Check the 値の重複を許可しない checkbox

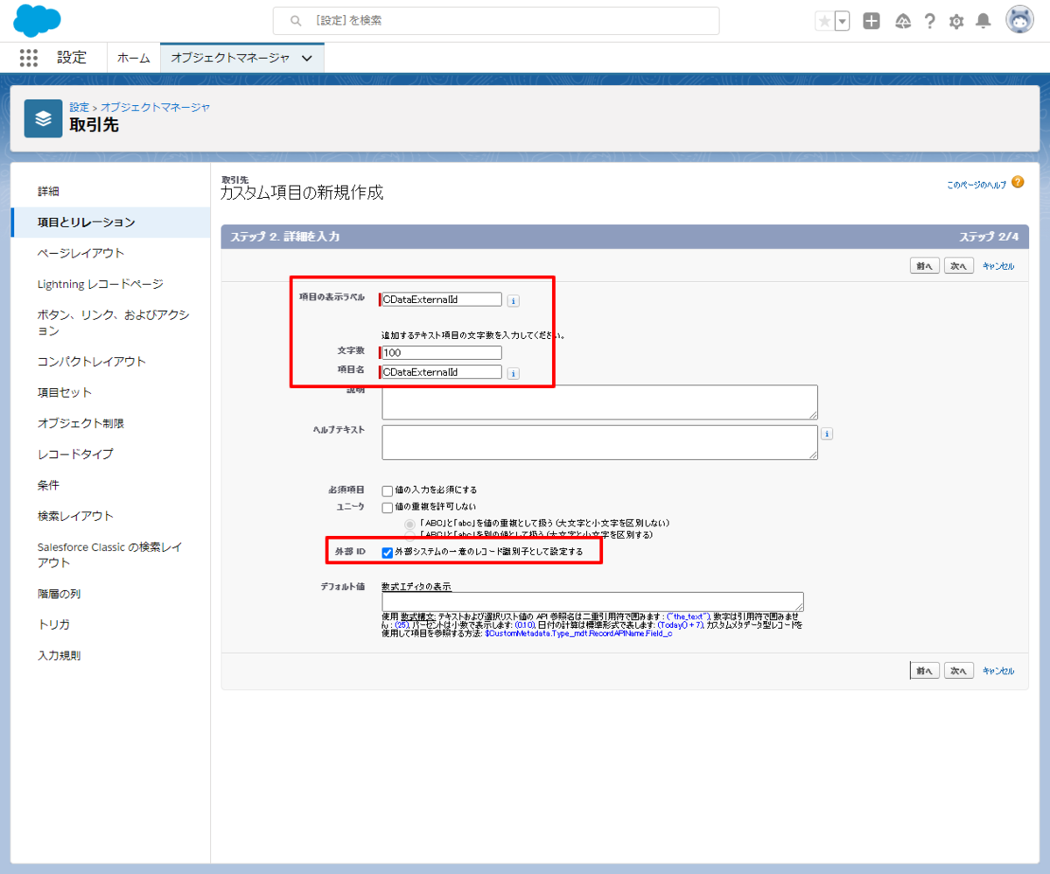387,507
